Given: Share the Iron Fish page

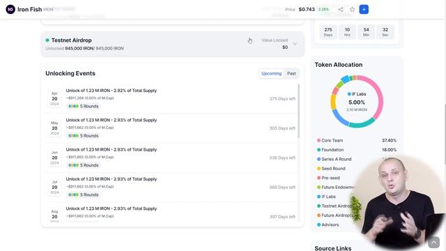Looking at the screenshot, I should pos(341,9).
